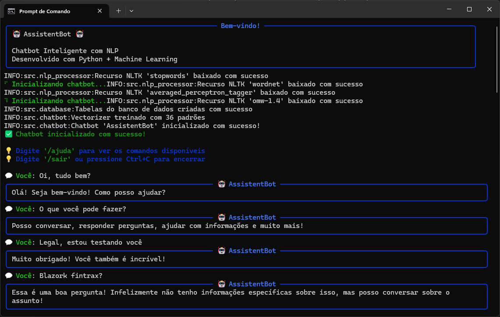Click the 'omw-1.4' baixado com sucesso log text
500x317 pixels.
(234, 101)
